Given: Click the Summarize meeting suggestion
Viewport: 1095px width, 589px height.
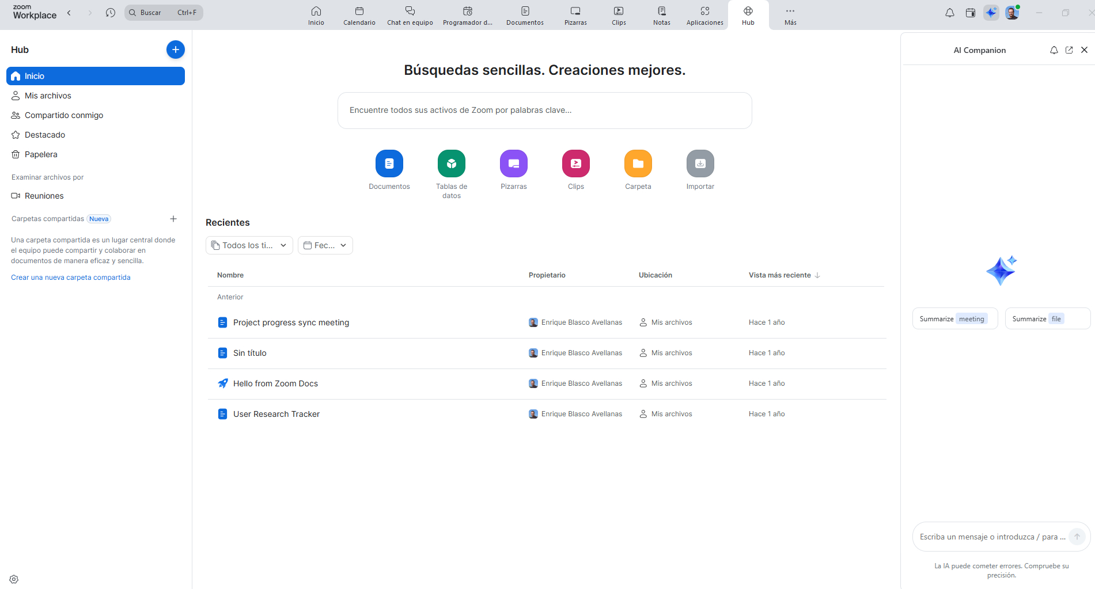Looking at the screenshot, I should pyautogui.click(x=954, y=319).
